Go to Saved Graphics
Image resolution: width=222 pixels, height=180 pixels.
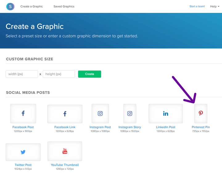coord(64,6)
